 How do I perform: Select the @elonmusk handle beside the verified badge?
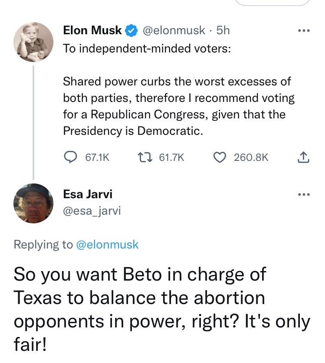click(x=174, y=31)
